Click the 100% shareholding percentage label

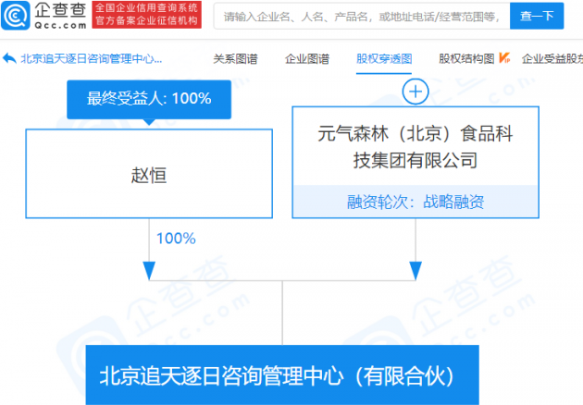[176, 239]
